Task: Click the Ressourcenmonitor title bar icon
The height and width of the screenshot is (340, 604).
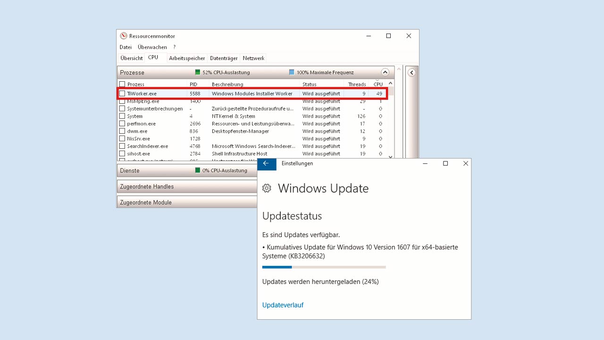Action: click(x=124, y=36)
